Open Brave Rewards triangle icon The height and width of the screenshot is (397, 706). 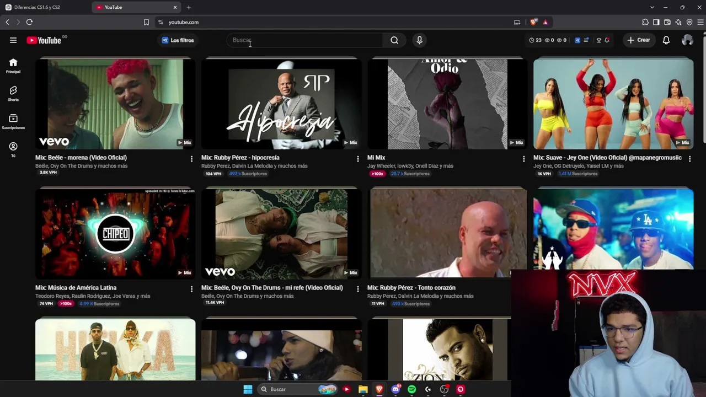tap(545, 22)
